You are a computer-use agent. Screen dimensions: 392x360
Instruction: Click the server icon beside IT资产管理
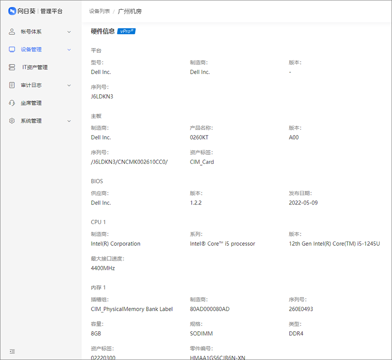(x=12, y=68)
